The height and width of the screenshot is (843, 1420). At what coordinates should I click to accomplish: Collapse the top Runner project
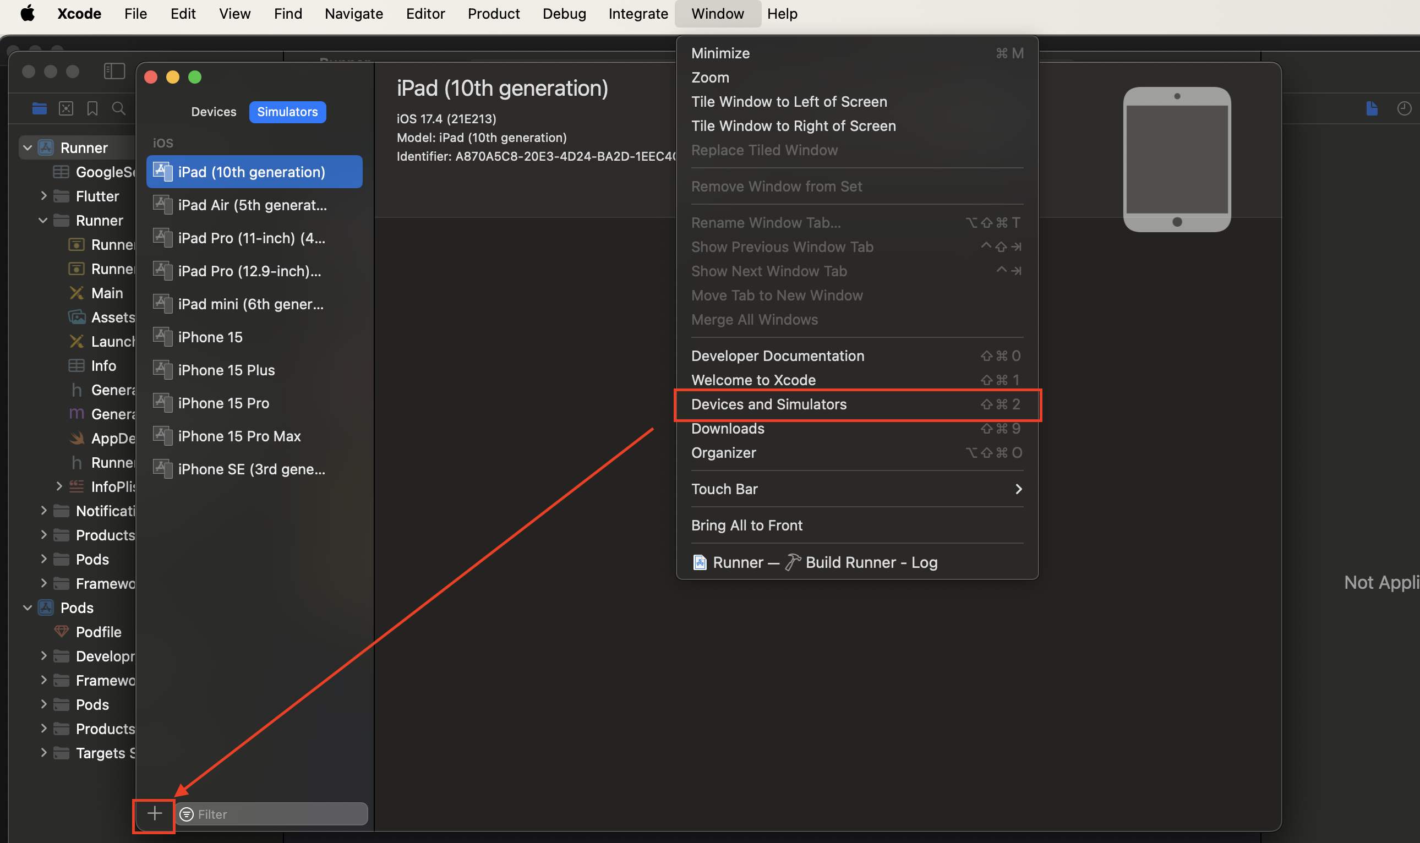[28, 147]
